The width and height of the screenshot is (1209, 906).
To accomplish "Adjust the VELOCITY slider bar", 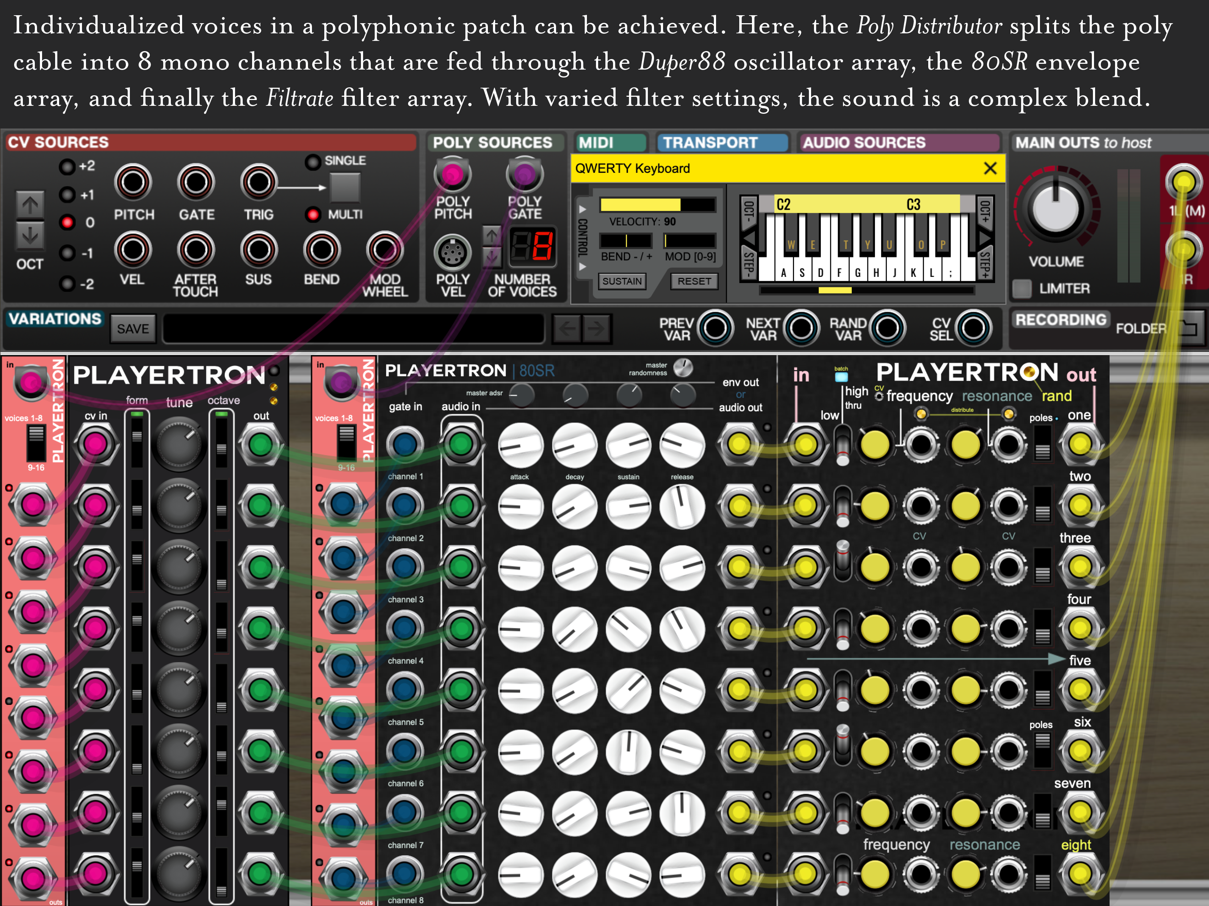I will (x=658, y=205).
